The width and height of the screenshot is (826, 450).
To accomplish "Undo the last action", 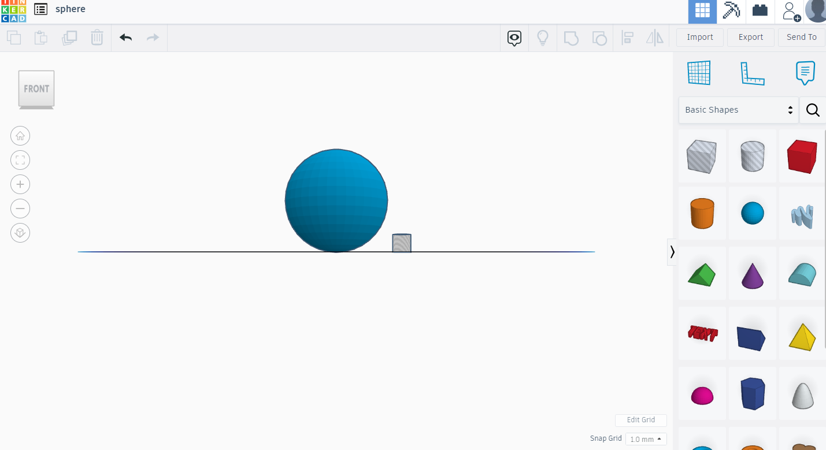I will coord(125,37).
